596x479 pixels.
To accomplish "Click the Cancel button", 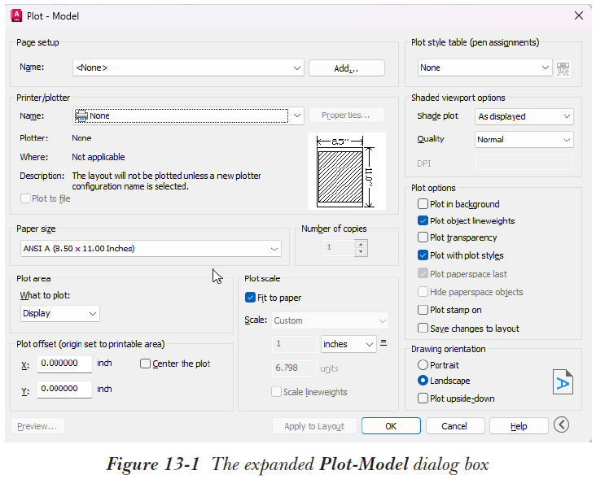I will (455, 426).
